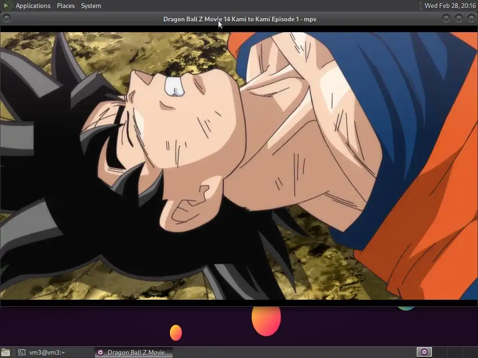Click the show desktop icon in bottom panel
Viewport: 478px width, 358px height.
coord(6,352)
